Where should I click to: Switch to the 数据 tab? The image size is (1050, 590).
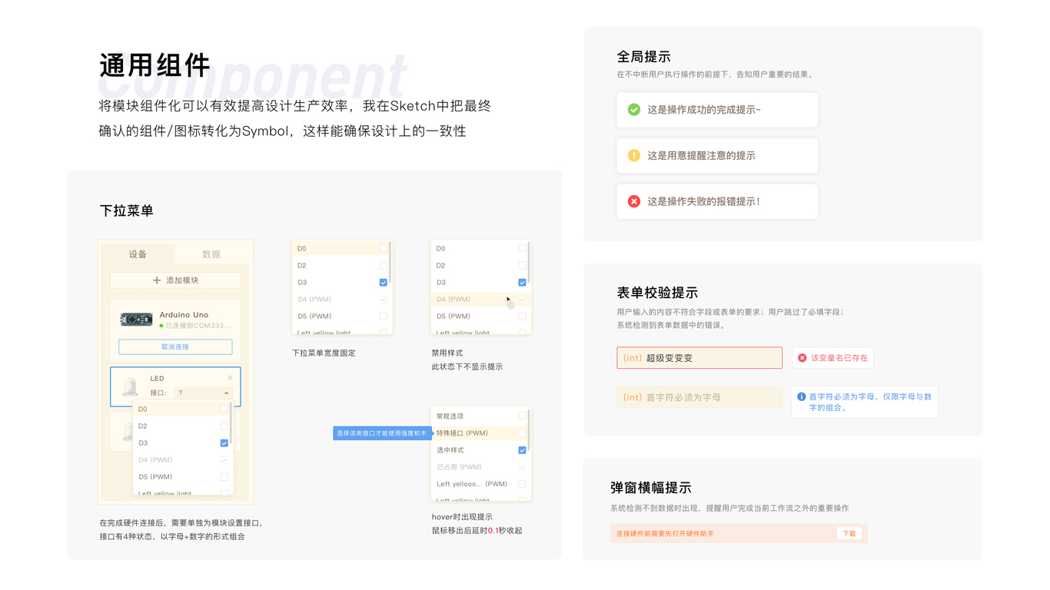point(211,254)
